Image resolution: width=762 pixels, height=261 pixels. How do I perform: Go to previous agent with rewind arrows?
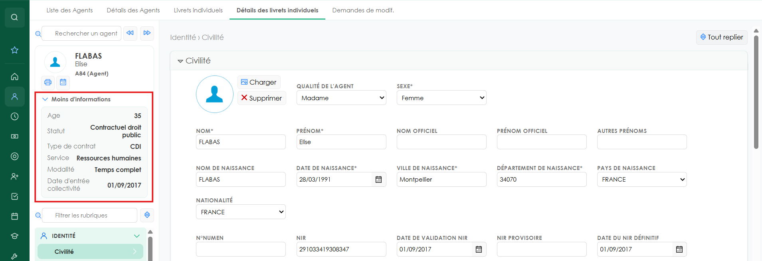point(130,33)
